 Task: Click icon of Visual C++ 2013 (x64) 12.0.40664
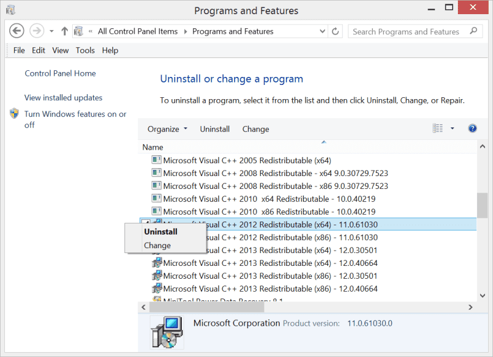pyautogui.click(x=157, y=262)
